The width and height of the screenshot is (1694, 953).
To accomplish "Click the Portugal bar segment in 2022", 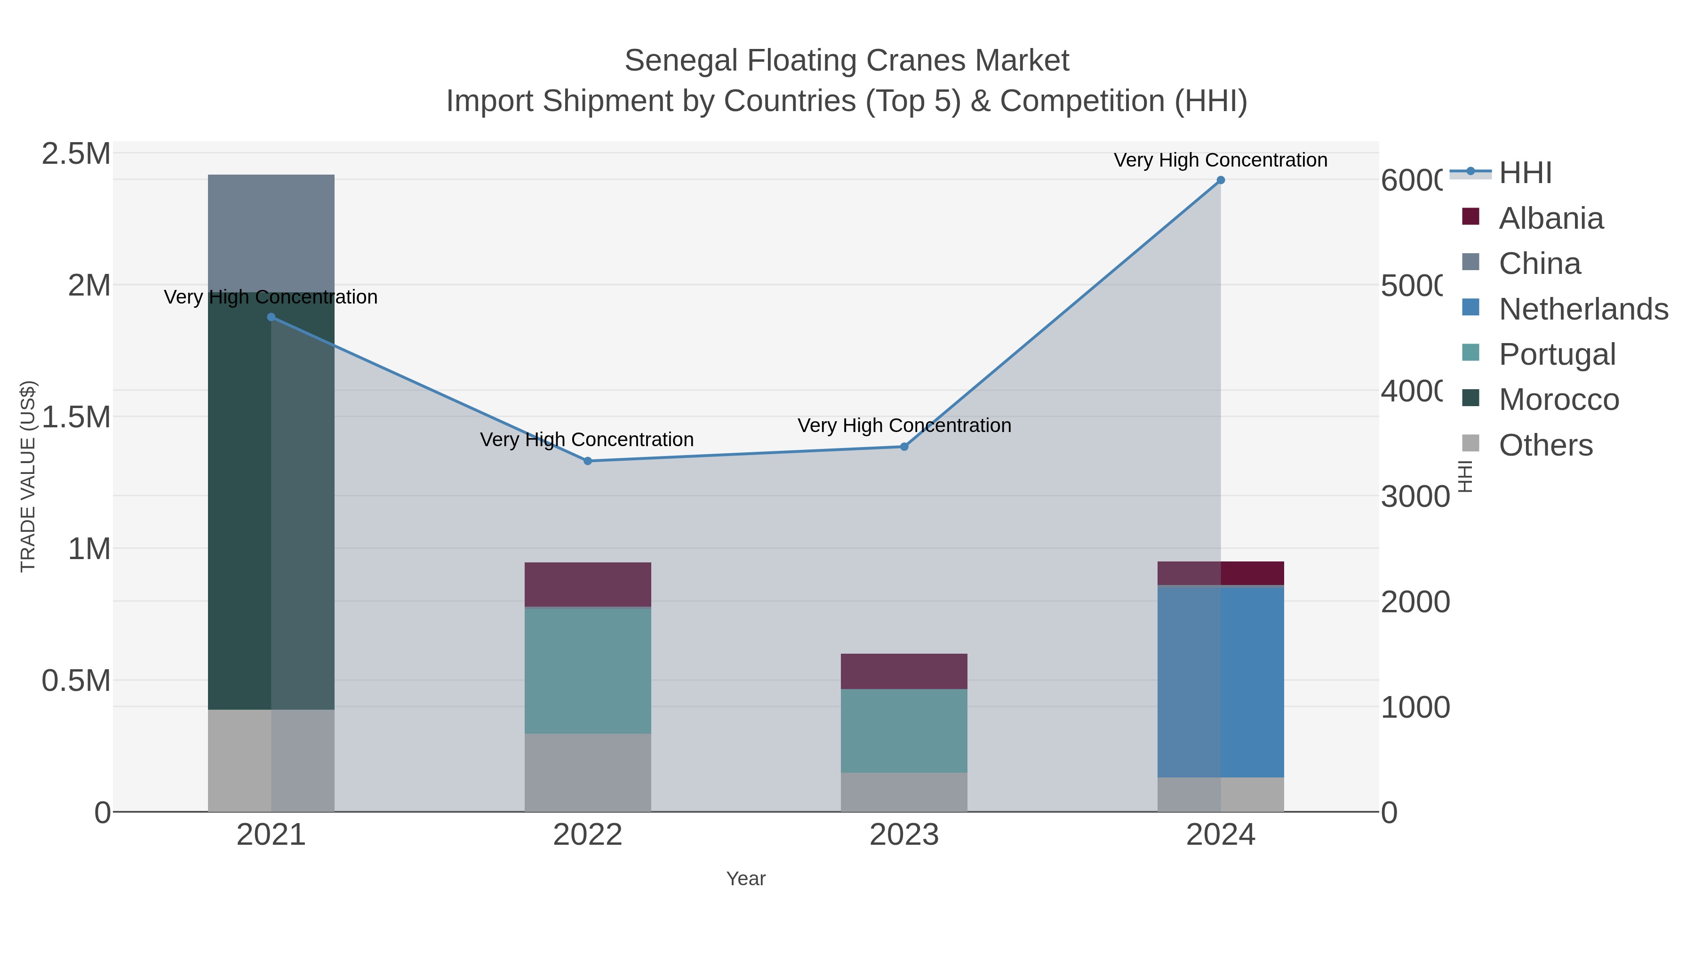I will point(588,670).
